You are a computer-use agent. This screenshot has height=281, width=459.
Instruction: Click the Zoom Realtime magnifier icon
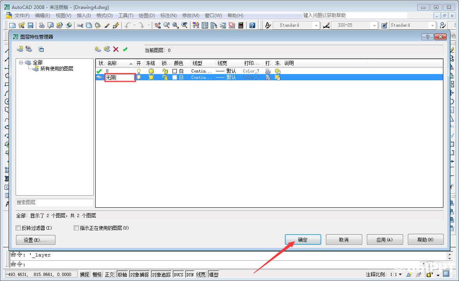coord(167,25)
